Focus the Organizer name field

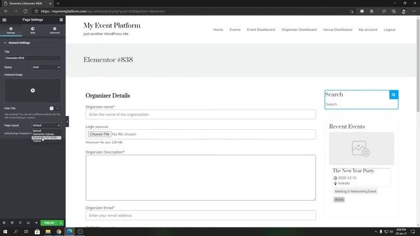point(201,115)
